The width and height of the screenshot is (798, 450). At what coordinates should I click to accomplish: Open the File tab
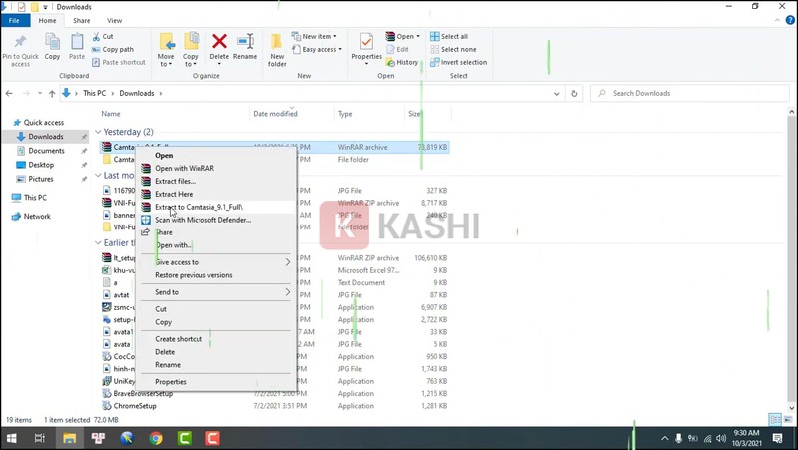pos(14,20)
